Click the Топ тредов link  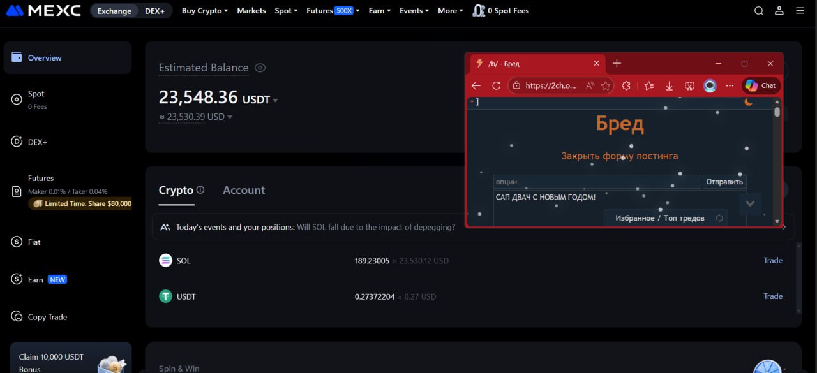[x=684, y=218]
